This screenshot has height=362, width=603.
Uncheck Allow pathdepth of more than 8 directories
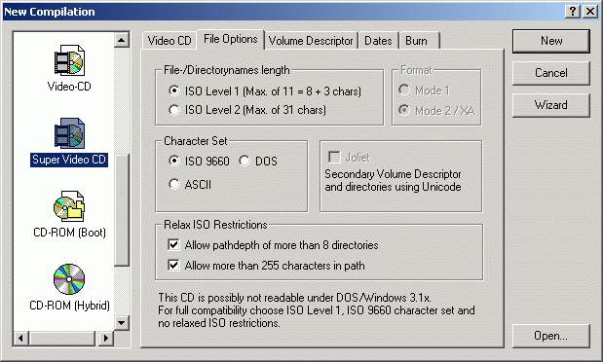tap(173, 244)
